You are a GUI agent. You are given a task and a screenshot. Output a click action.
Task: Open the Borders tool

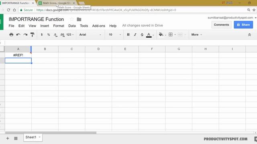(170, 34)
